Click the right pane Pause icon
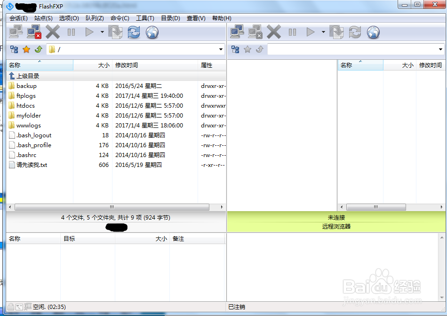 [x=293, y=32]
